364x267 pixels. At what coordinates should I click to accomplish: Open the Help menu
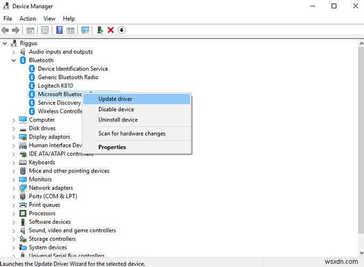pyautogui.click(x=69, y=19)
